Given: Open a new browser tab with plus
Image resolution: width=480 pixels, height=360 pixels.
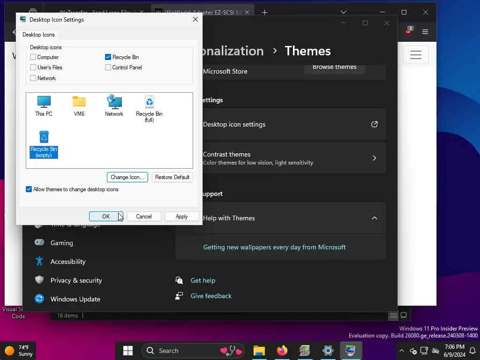Looking at the screenshot, I should 265,12.
